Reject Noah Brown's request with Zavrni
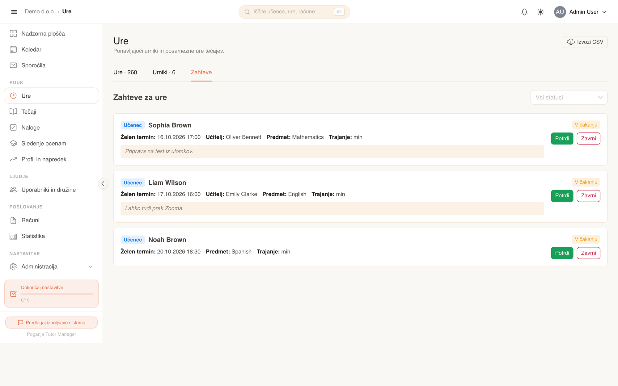 point(588,253)
